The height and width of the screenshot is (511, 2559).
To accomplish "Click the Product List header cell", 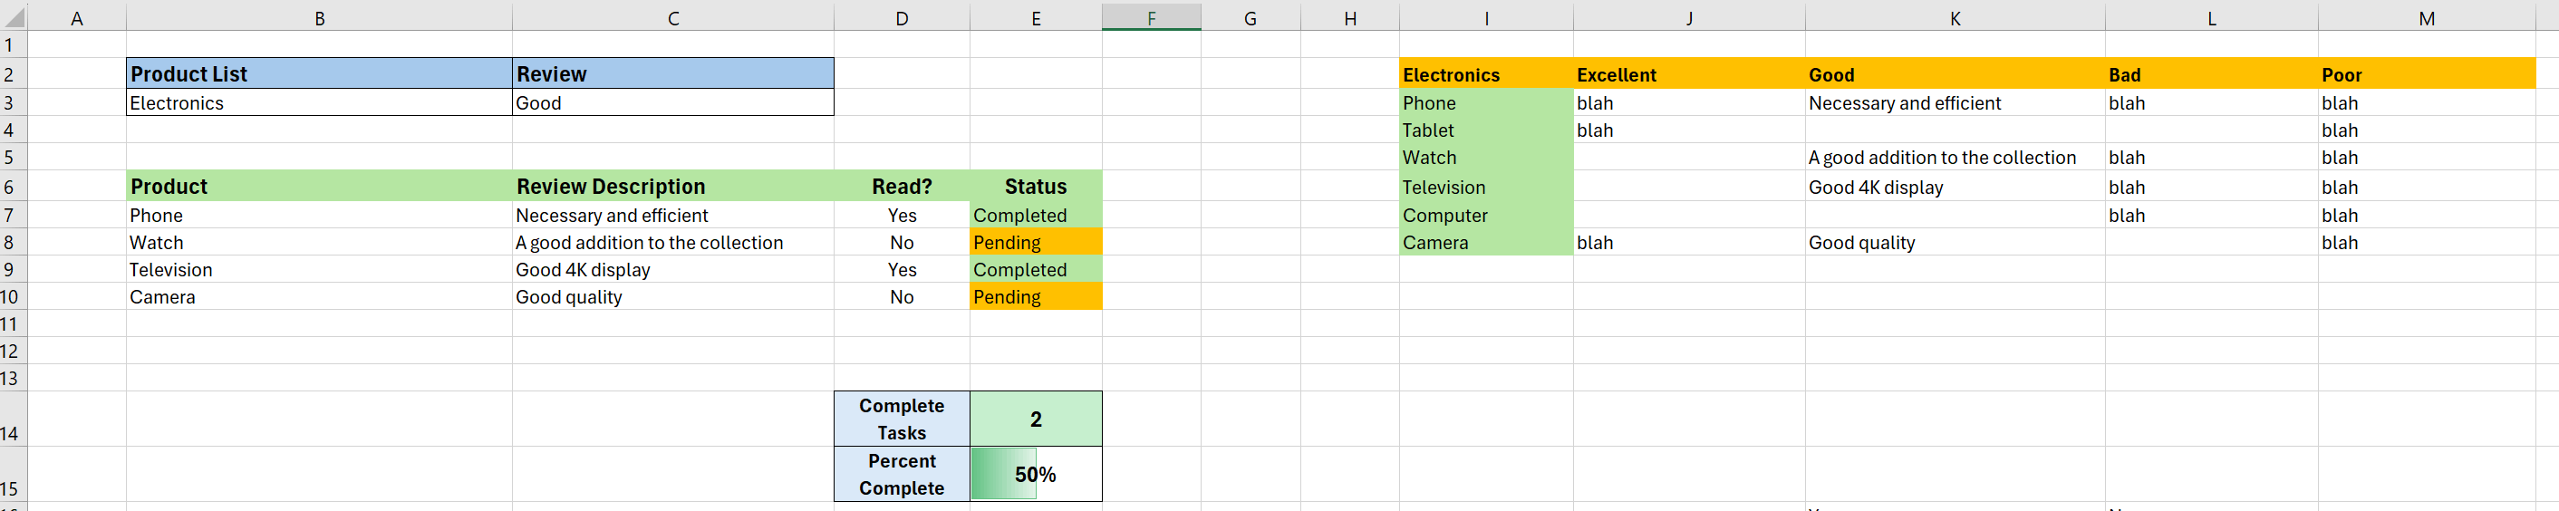I will click(319, 73).
